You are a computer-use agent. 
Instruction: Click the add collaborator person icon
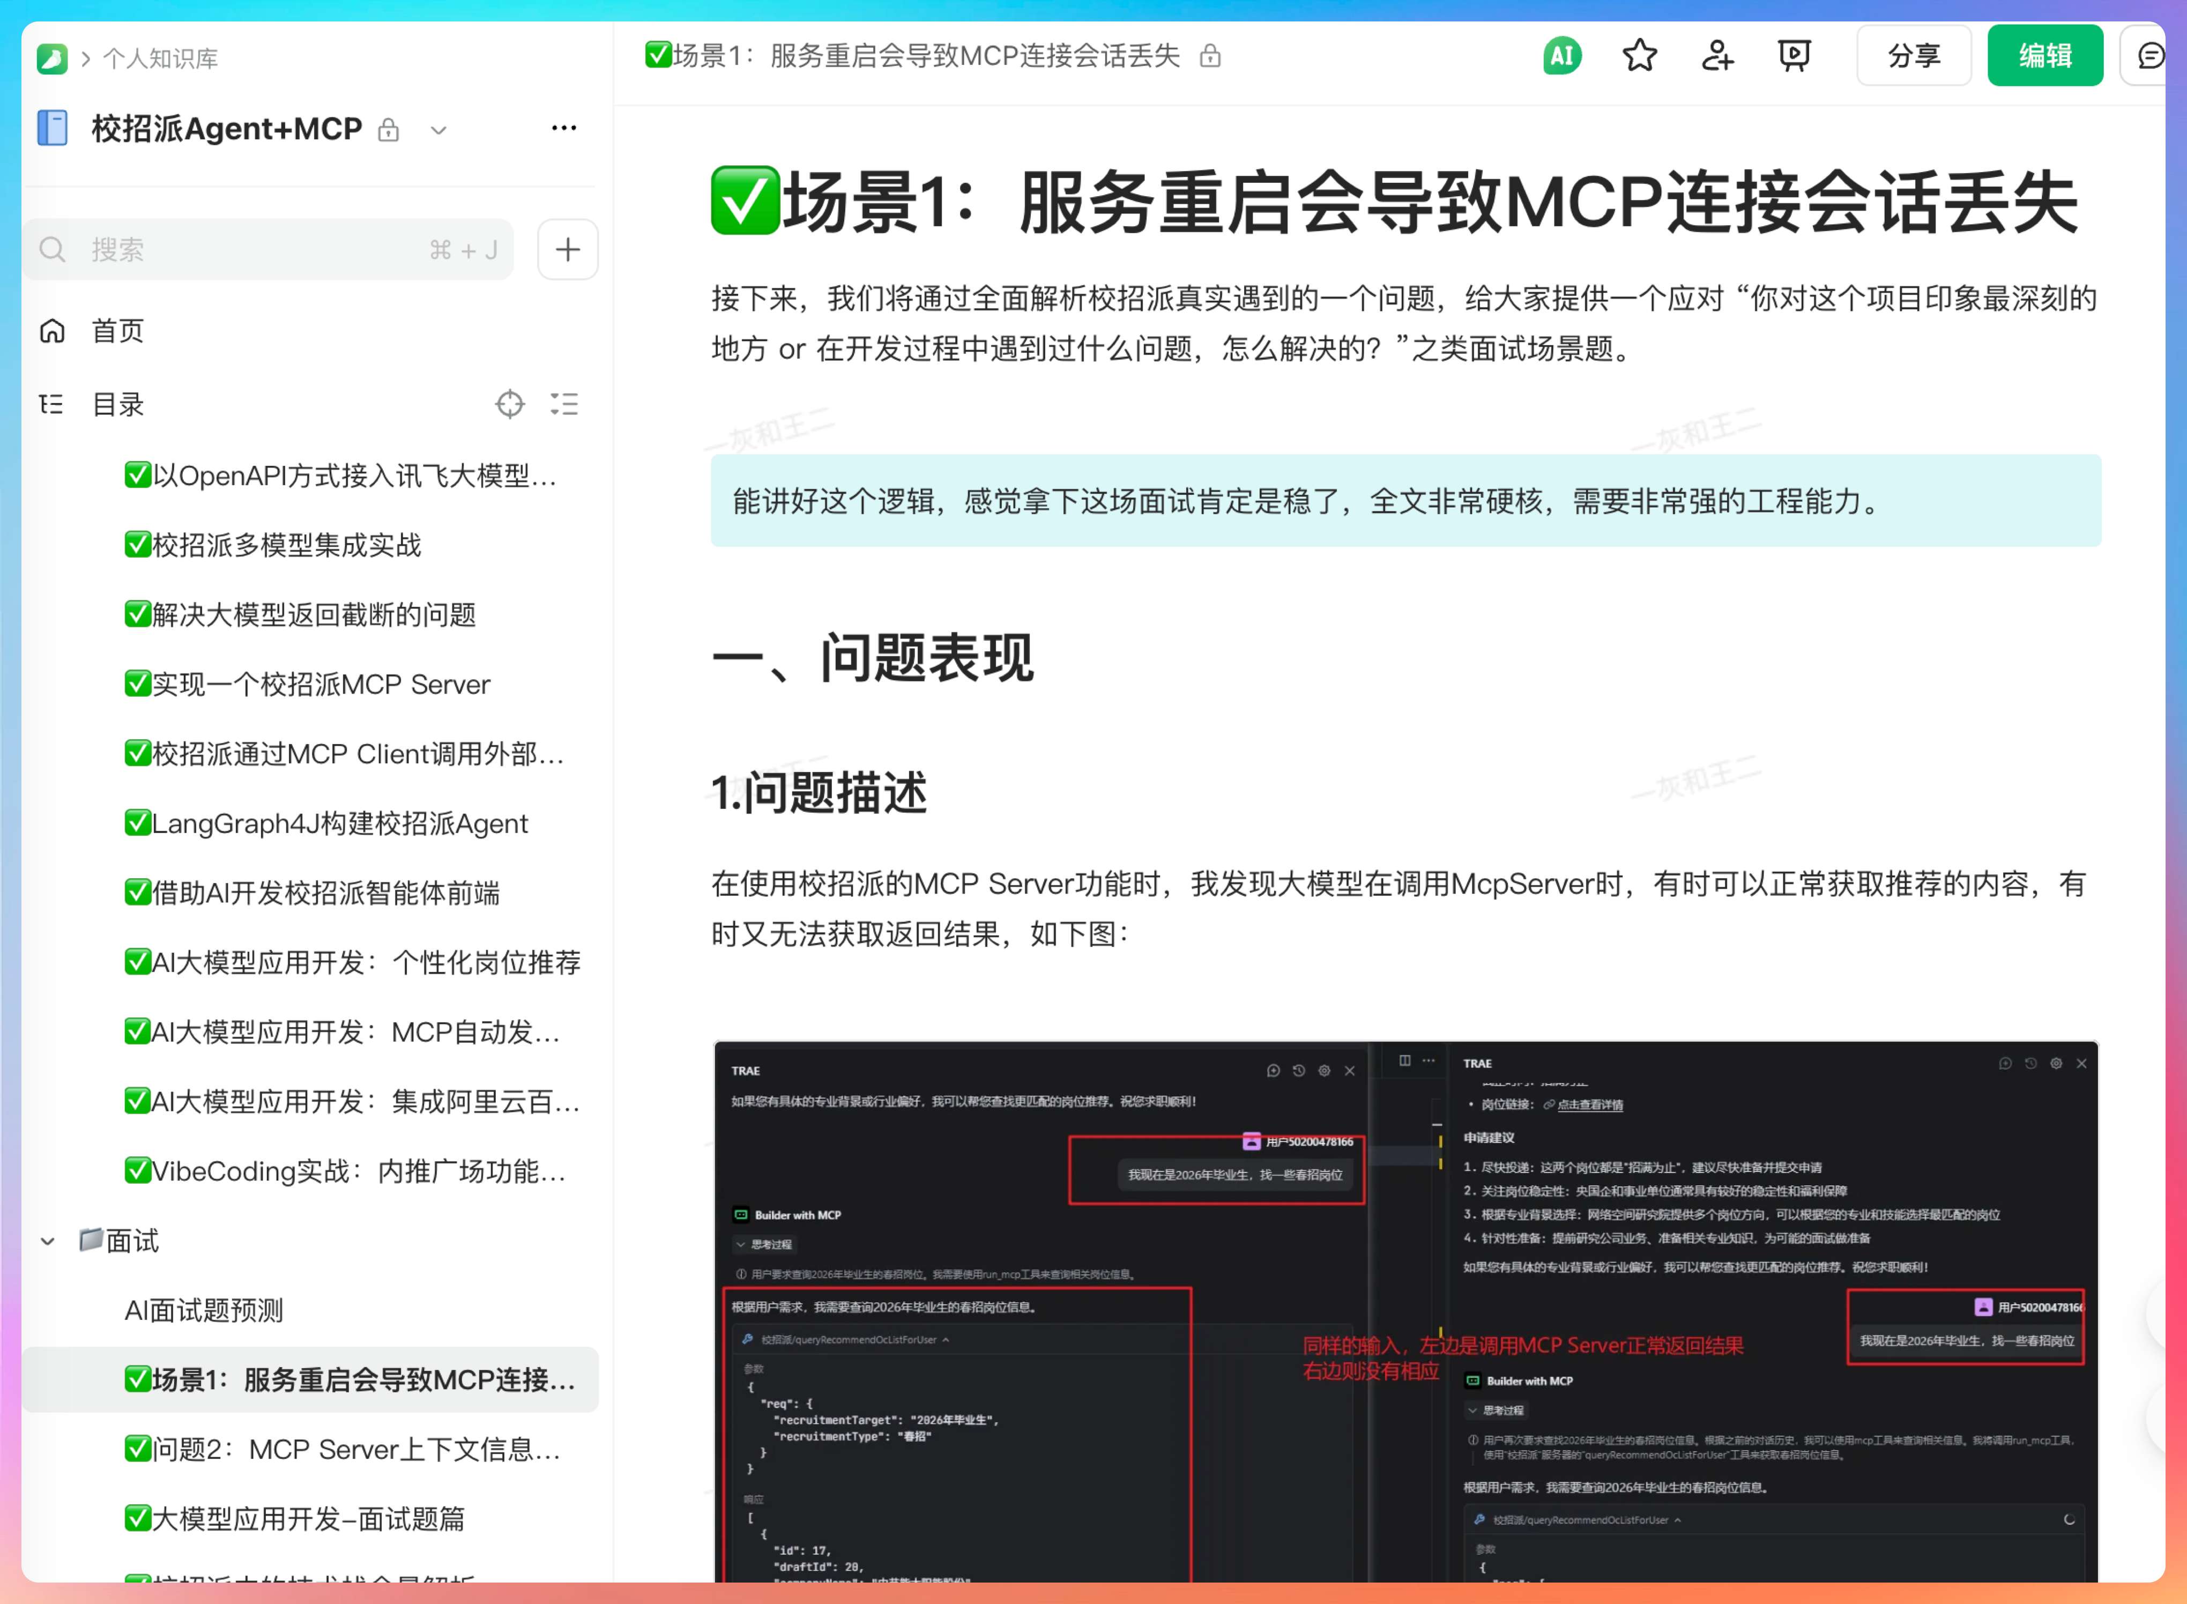[x=1716, y=56]
